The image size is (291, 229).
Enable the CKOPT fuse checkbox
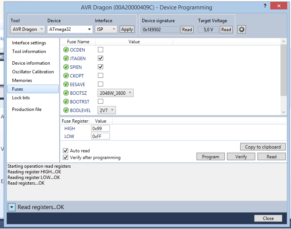point(101,76)
